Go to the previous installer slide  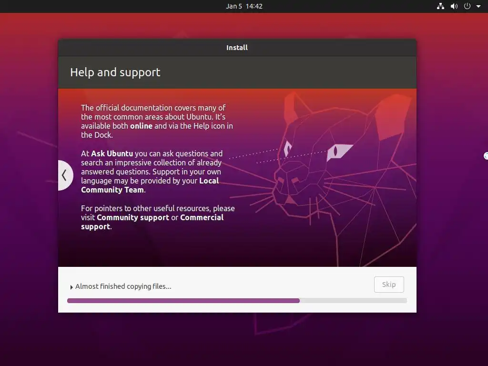coord(65,175)
